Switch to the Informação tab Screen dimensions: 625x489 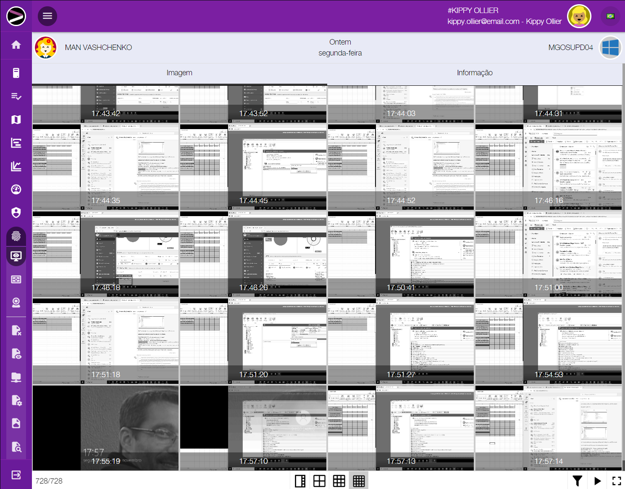click(475, 73)
